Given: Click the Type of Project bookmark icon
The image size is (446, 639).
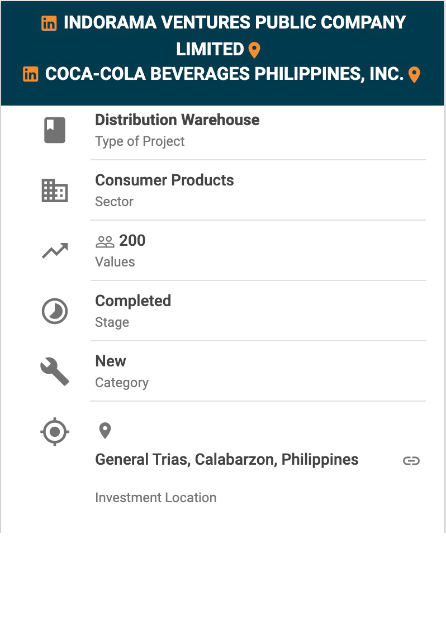Looking at the screenshot, I should coord(55,130).
